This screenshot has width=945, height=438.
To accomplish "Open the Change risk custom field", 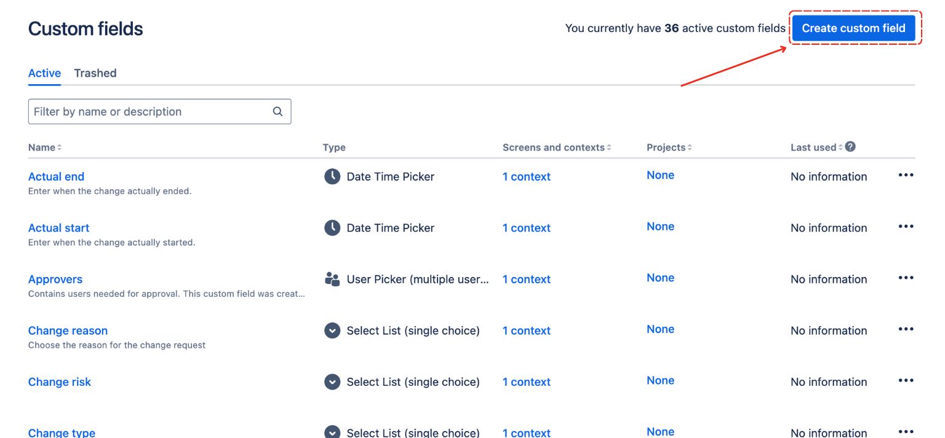I will click(x=59, y=381).
